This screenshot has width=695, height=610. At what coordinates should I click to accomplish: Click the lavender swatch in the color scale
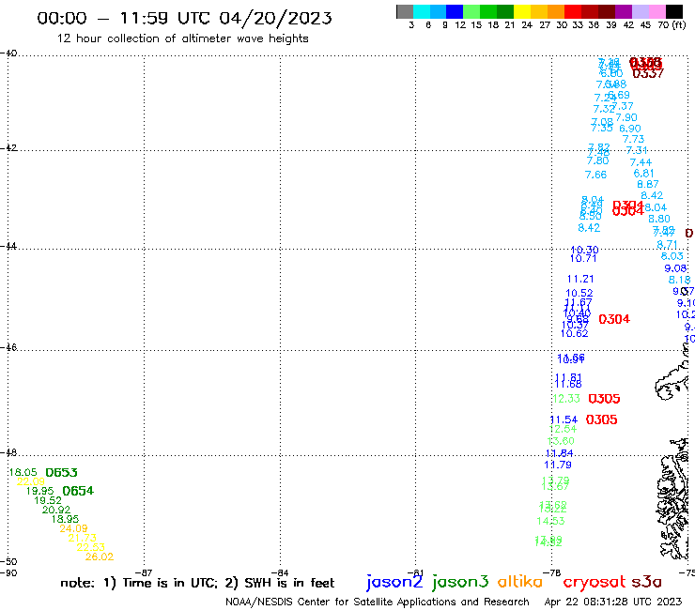click(x=640, y=11)
